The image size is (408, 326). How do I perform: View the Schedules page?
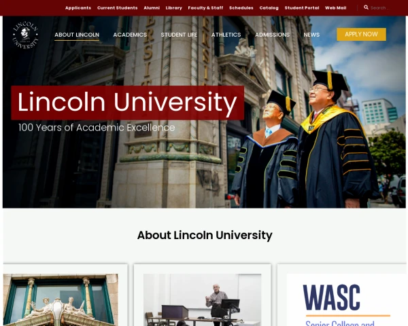[x=241, y=7]
